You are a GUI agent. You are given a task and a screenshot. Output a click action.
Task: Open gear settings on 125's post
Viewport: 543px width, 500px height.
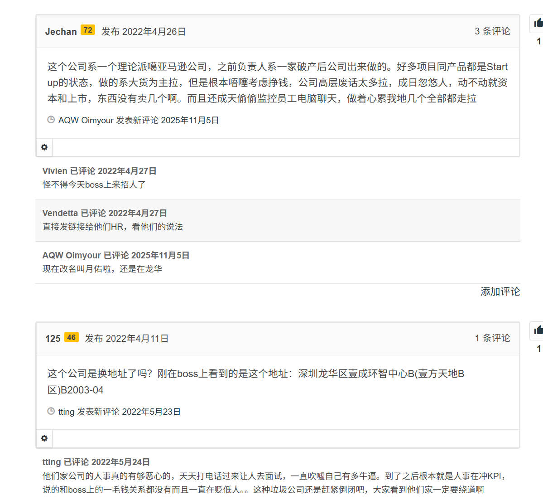pyautogui.click(x=44, y=438)
